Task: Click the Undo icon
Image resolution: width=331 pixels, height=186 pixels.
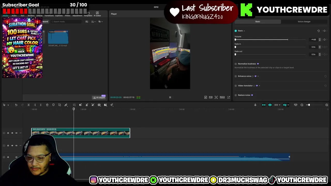Action: tap(16, 105)
